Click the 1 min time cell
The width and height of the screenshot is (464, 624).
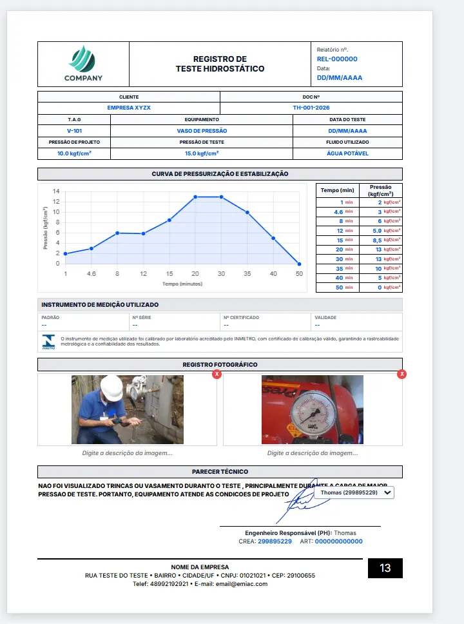pos(338,202)
